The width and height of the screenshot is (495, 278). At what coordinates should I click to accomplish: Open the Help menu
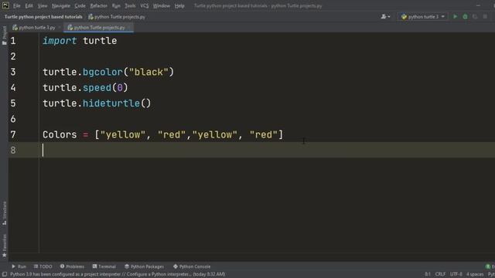coord(179,5)
